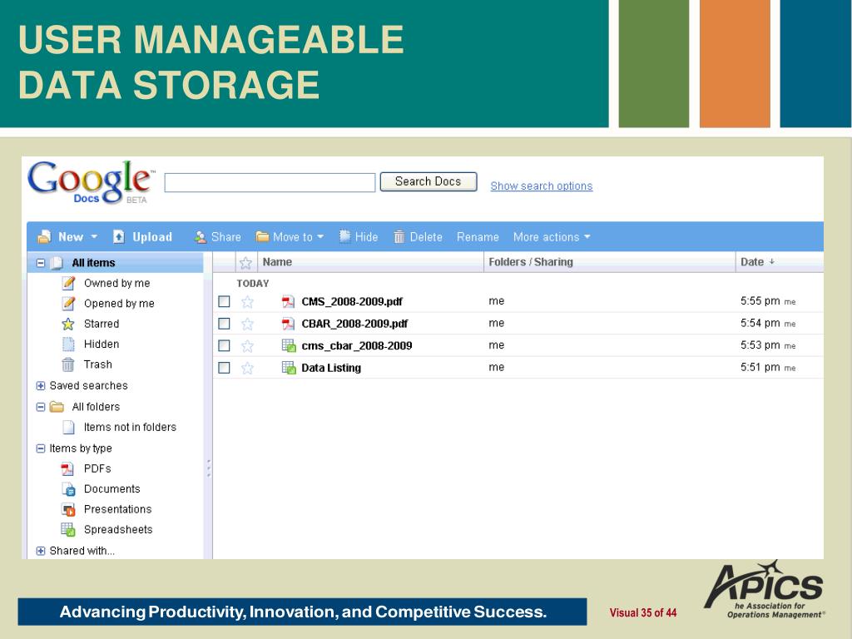Viewport: 852px width, 639px height.
Task: Collapse the Items by type section
Action: [40, 448]
